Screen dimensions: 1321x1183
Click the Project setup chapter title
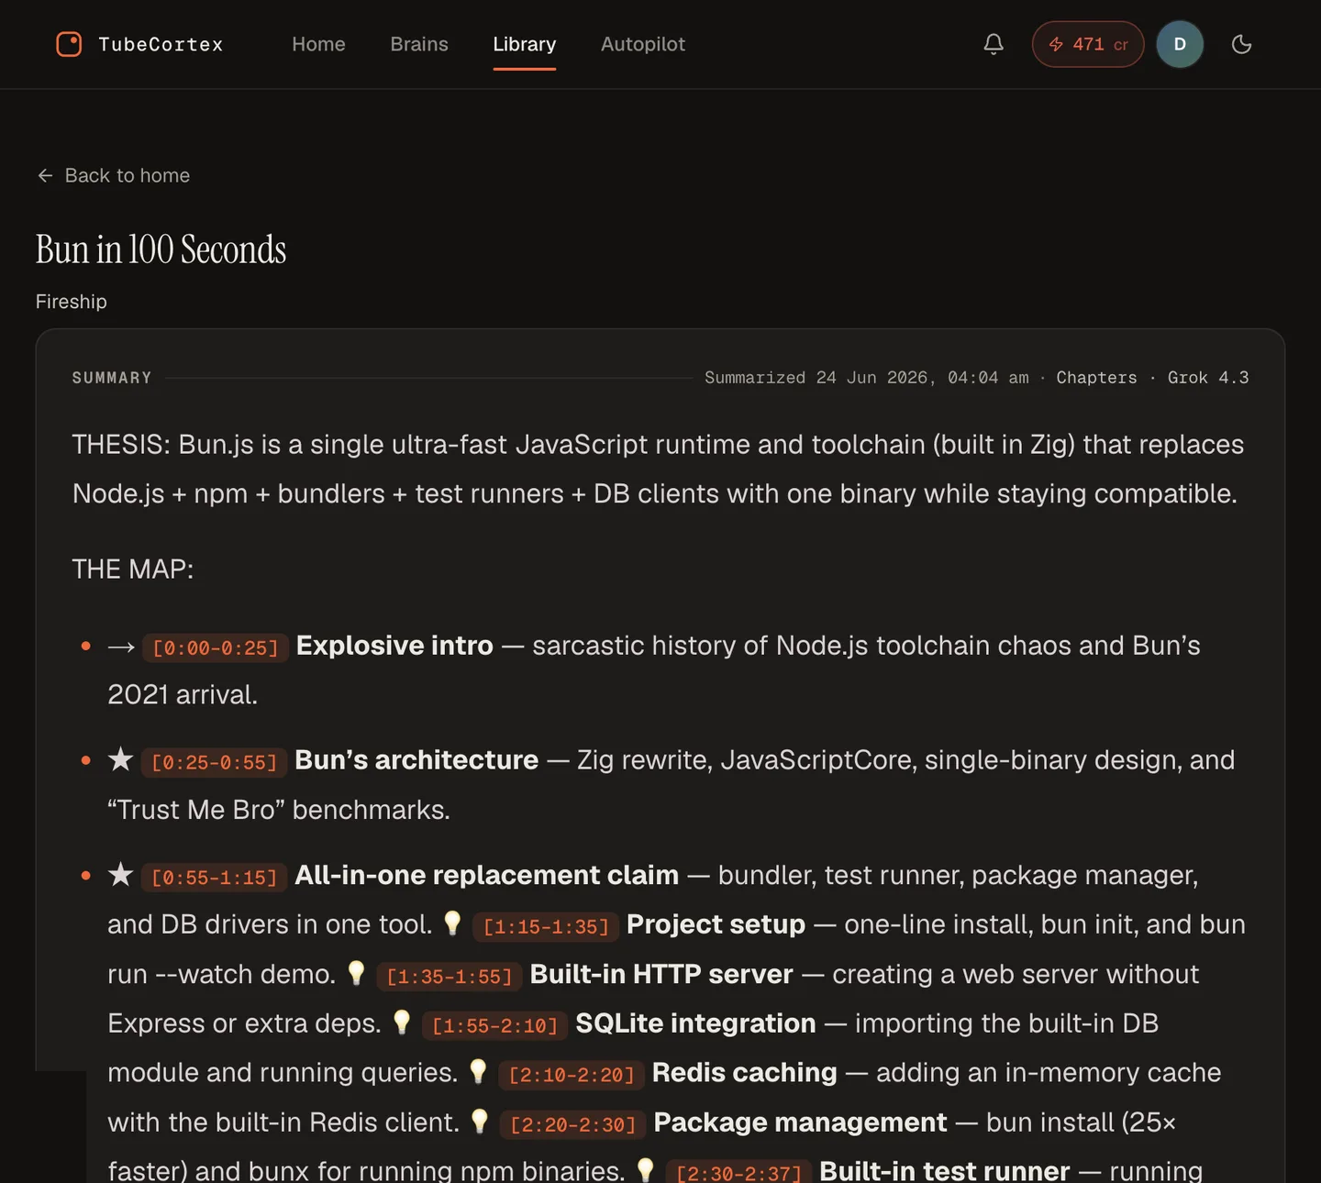(716, 924)
